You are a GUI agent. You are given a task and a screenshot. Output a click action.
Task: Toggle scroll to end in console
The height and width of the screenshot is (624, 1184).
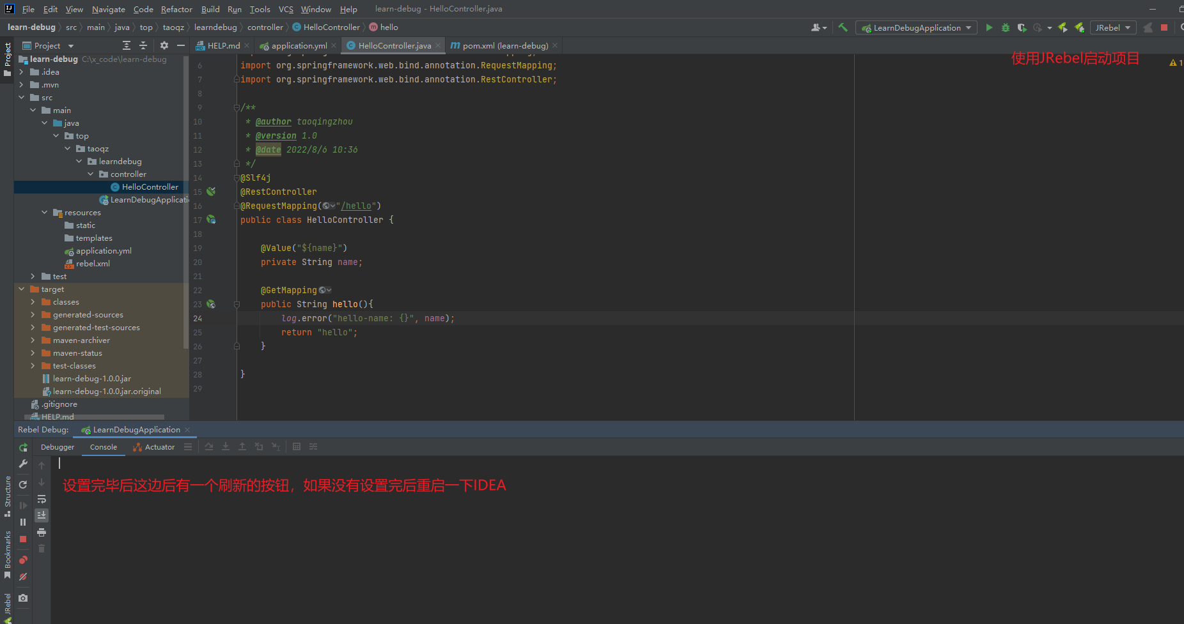42,515
